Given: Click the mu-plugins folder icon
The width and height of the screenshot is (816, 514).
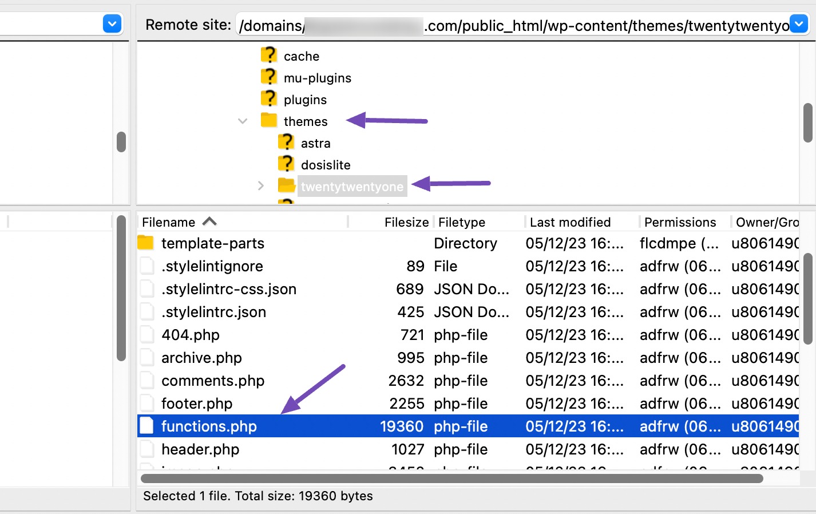Looking at the screenshot, I should pyautogui.click(x=269, y=77).
